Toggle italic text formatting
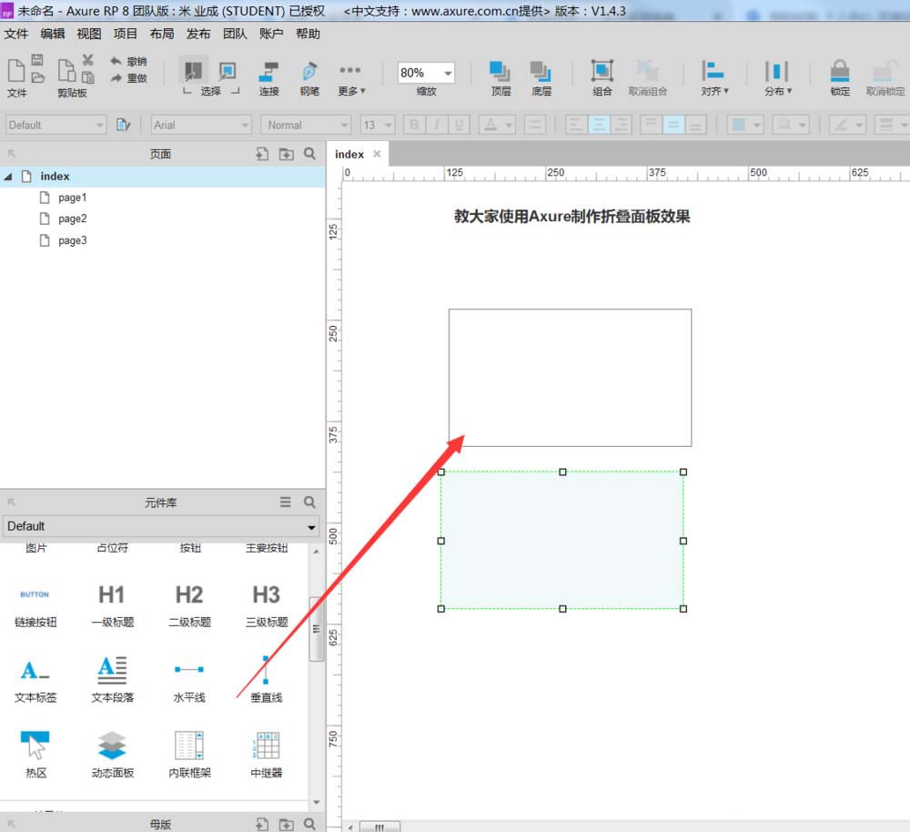Screen dimensions: 910x832 437,125
